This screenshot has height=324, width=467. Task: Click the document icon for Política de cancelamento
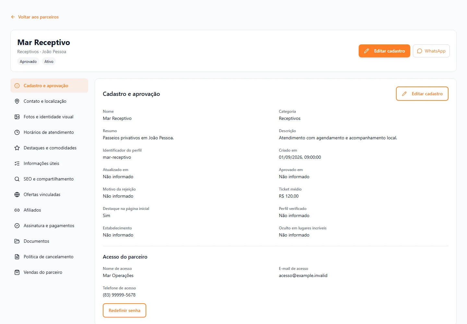17,257
